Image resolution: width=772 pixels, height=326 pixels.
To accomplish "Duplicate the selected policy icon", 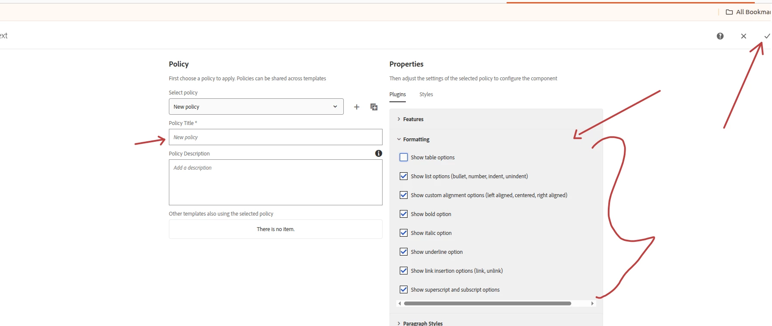I will (x=374, y=107).
